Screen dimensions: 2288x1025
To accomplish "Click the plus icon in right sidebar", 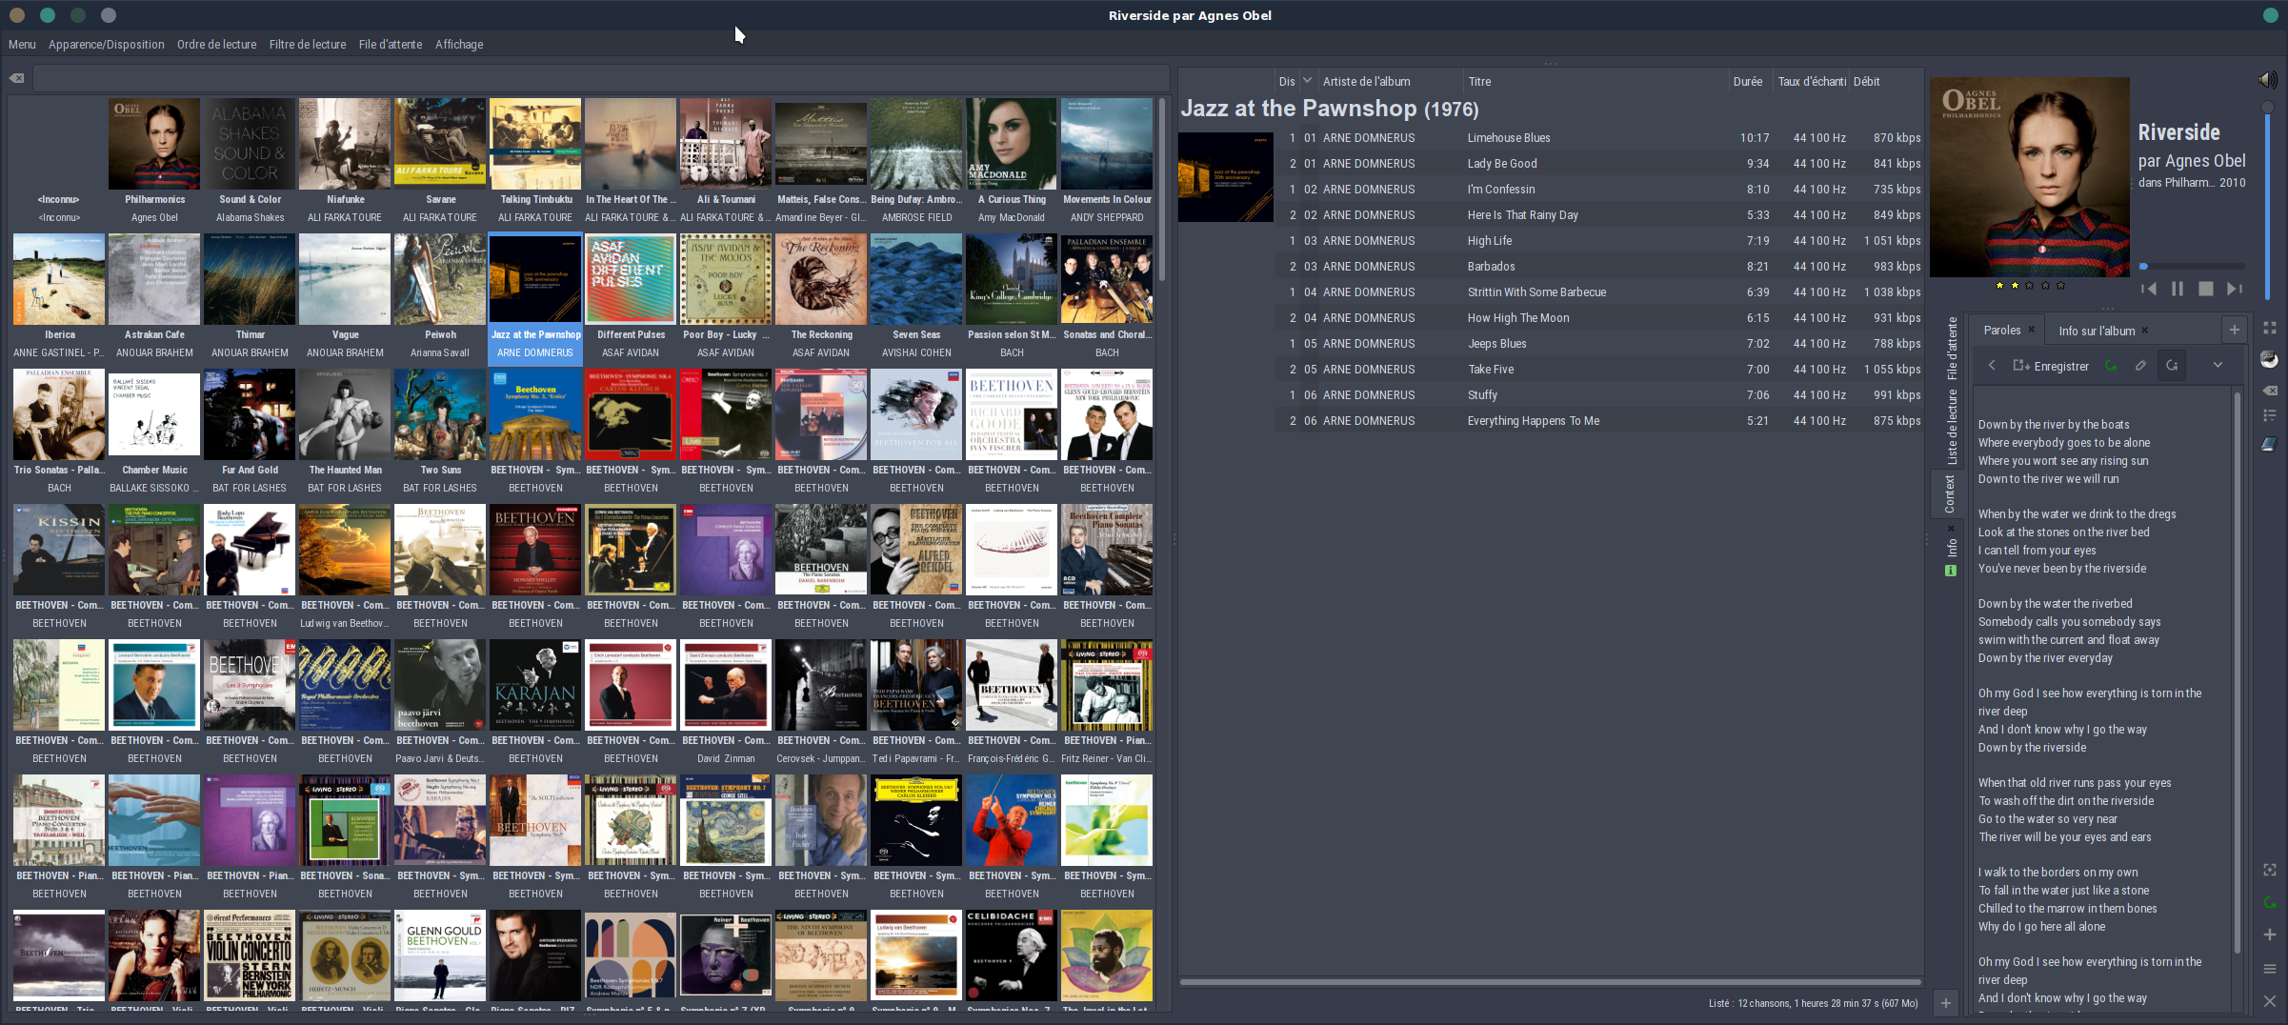I will pyautogui.click(x=2270, y=935).
